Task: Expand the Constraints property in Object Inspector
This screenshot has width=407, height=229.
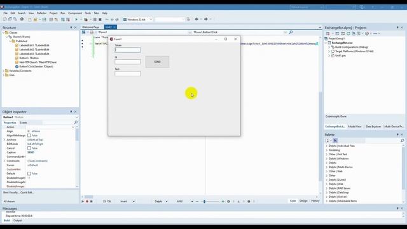Action: click(x=4, y=161)
